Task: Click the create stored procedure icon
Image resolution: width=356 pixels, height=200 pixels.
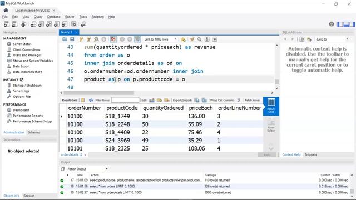Action: [57, 24]
